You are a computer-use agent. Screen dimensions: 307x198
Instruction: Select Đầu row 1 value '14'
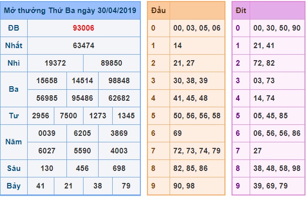click(178, 46)
